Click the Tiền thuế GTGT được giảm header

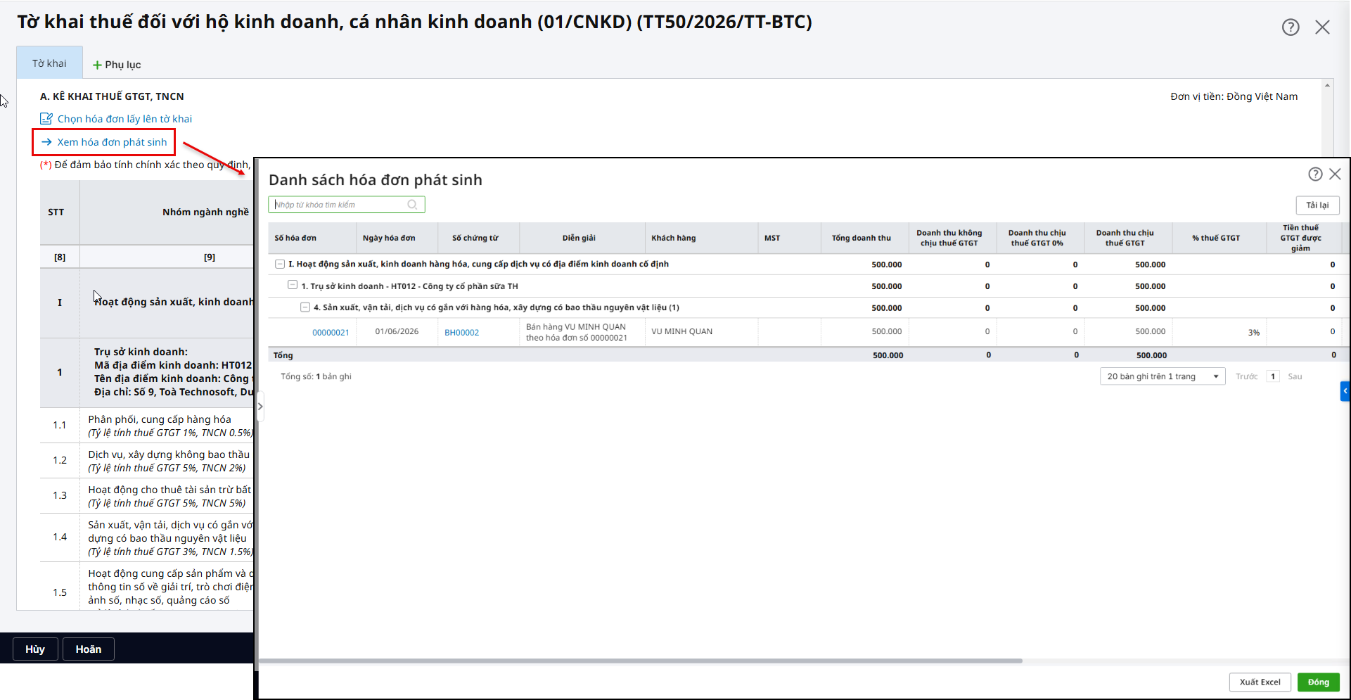[1303, 238]
